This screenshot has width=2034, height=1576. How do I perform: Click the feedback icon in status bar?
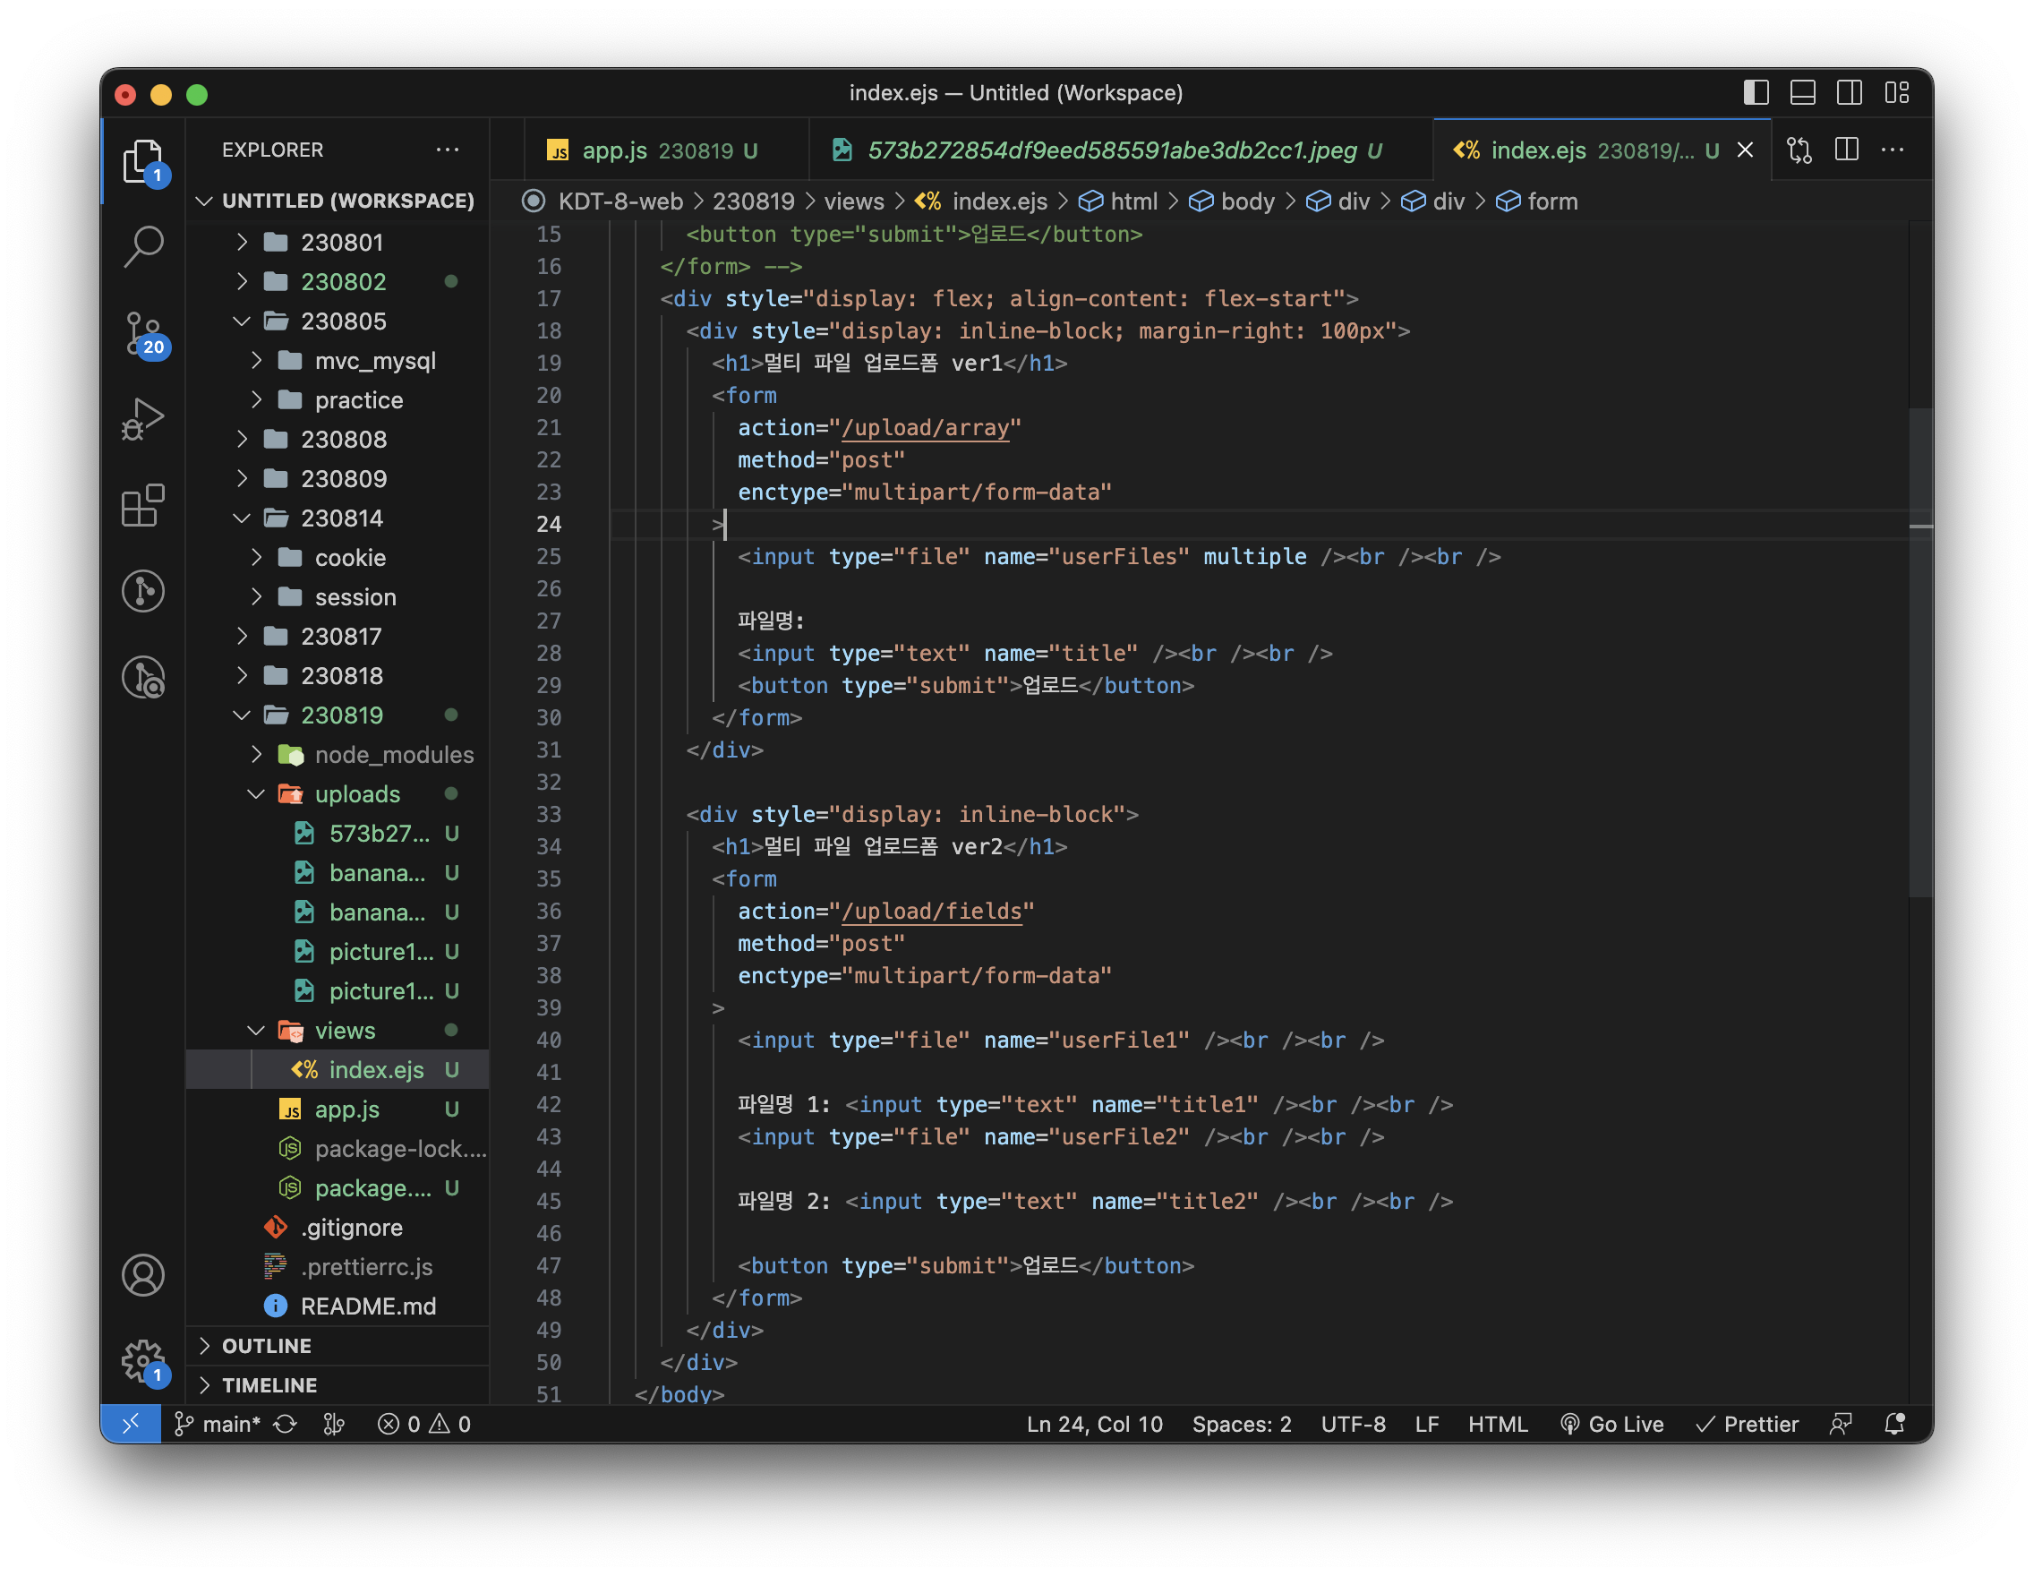pyautogui.click(x=1841, y=1423)
